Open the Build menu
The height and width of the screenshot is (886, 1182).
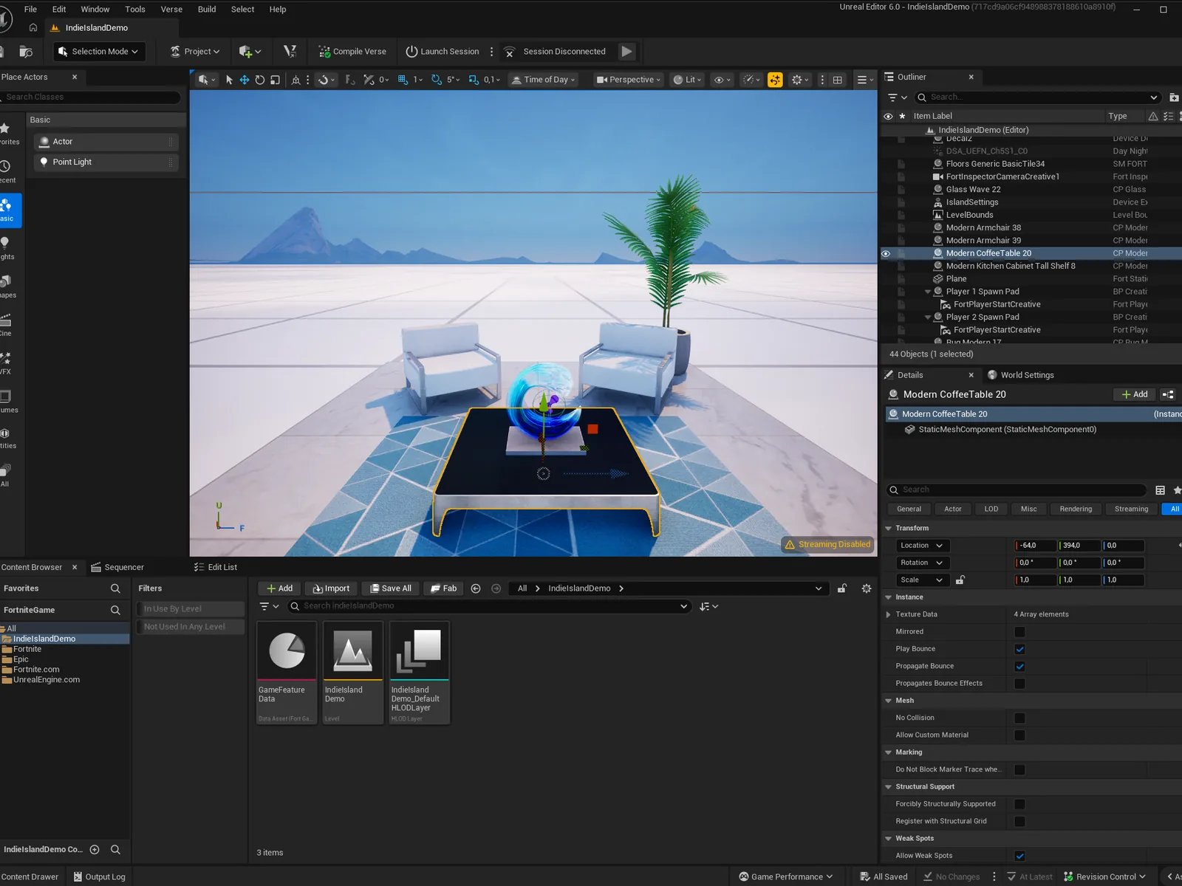(x=207, y=10)
